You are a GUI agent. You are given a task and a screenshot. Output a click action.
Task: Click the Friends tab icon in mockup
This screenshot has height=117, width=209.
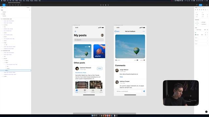click(x=93, y=90)
